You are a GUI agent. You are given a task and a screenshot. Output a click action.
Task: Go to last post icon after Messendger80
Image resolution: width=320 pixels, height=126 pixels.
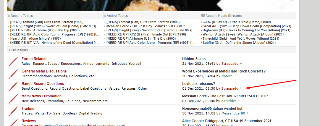[x=248, y=113]
